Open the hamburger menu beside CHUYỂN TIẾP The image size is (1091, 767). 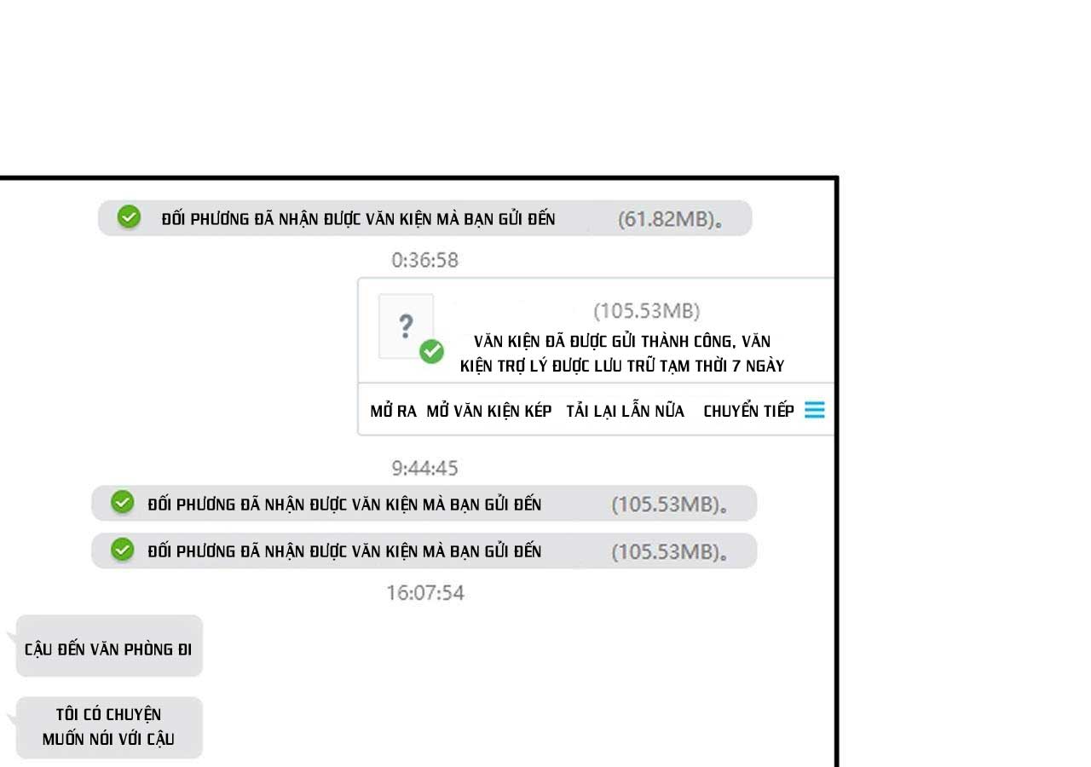point(814,411)
